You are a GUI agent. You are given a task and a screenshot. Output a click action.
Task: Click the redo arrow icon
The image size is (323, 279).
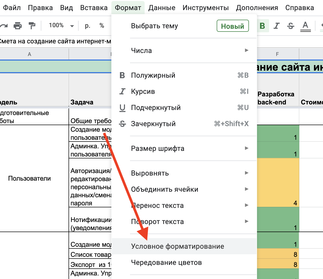point(4,26)
